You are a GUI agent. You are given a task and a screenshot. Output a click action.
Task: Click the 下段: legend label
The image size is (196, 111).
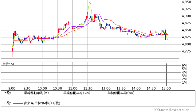pyautogui.click(x=7, y=103)
